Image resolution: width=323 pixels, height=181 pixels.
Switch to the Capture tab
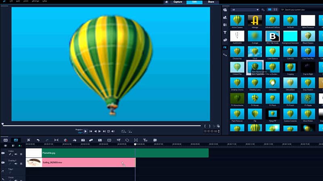tap(178, 2)
